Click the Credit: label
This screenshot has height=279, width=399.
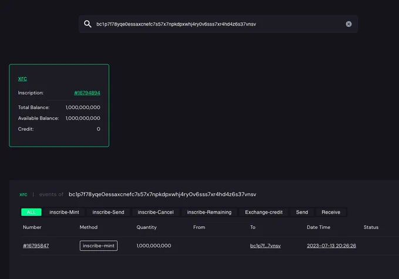(26, 129)
